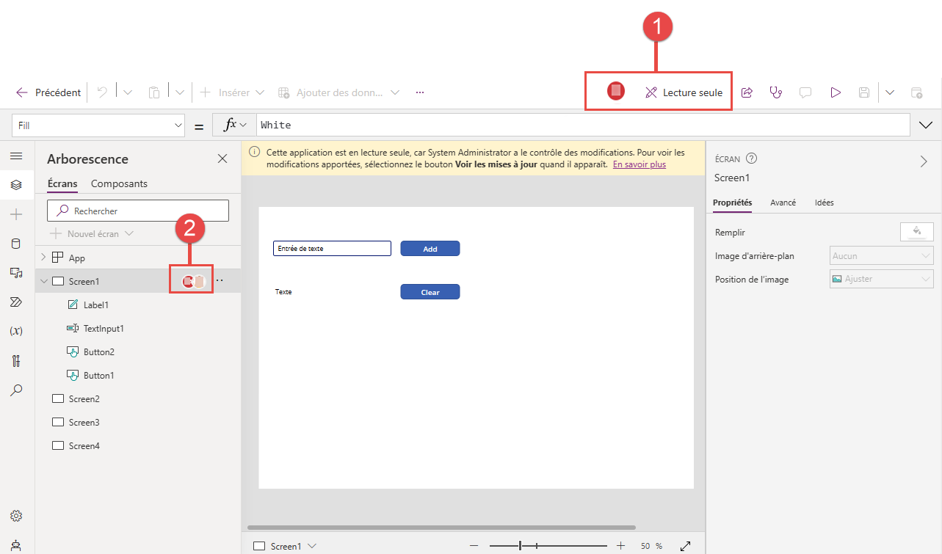Screen dimensions: 942x554
Task: Select Screen1 in the tree
Action: coord(84,281)
